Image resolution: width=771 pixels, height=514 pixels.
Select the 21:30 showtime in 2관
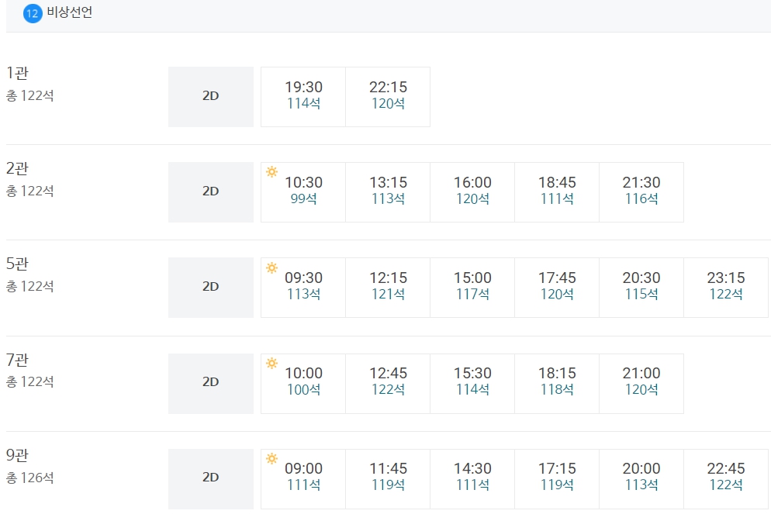pyautogui.click(x=641, y=192)
